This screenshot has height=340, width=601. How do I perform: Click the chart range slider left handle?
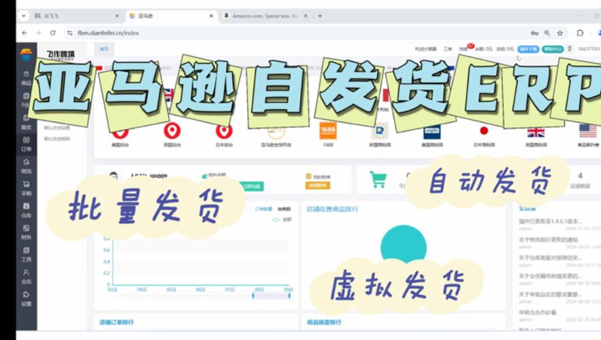[x=253, y=295]
